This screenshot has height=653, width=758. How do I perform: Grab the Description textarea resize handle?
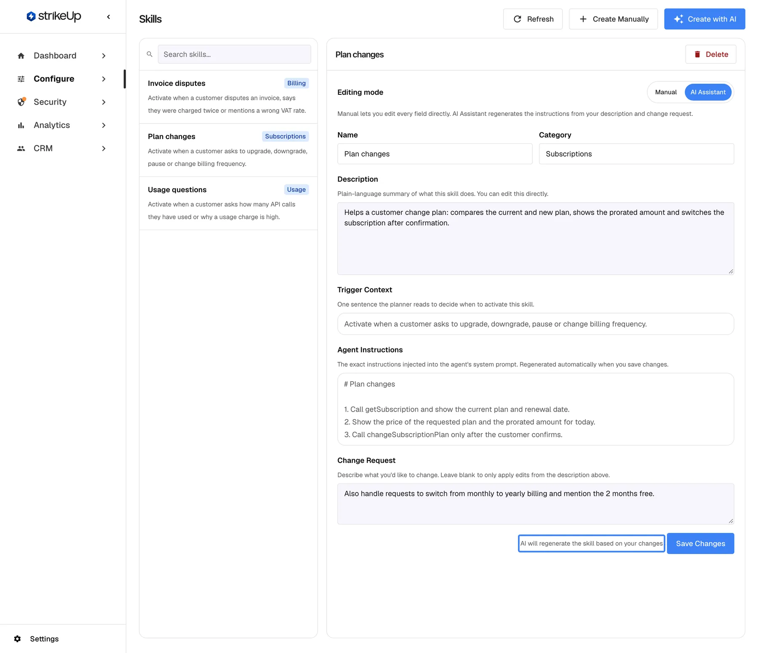coord(731,271)
